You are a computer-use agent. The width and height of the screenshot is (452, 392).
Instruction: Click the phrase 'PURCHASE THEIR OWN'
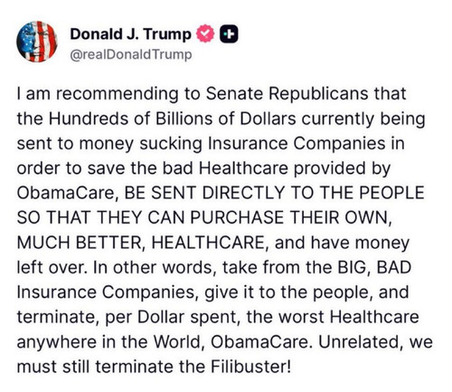288,217
